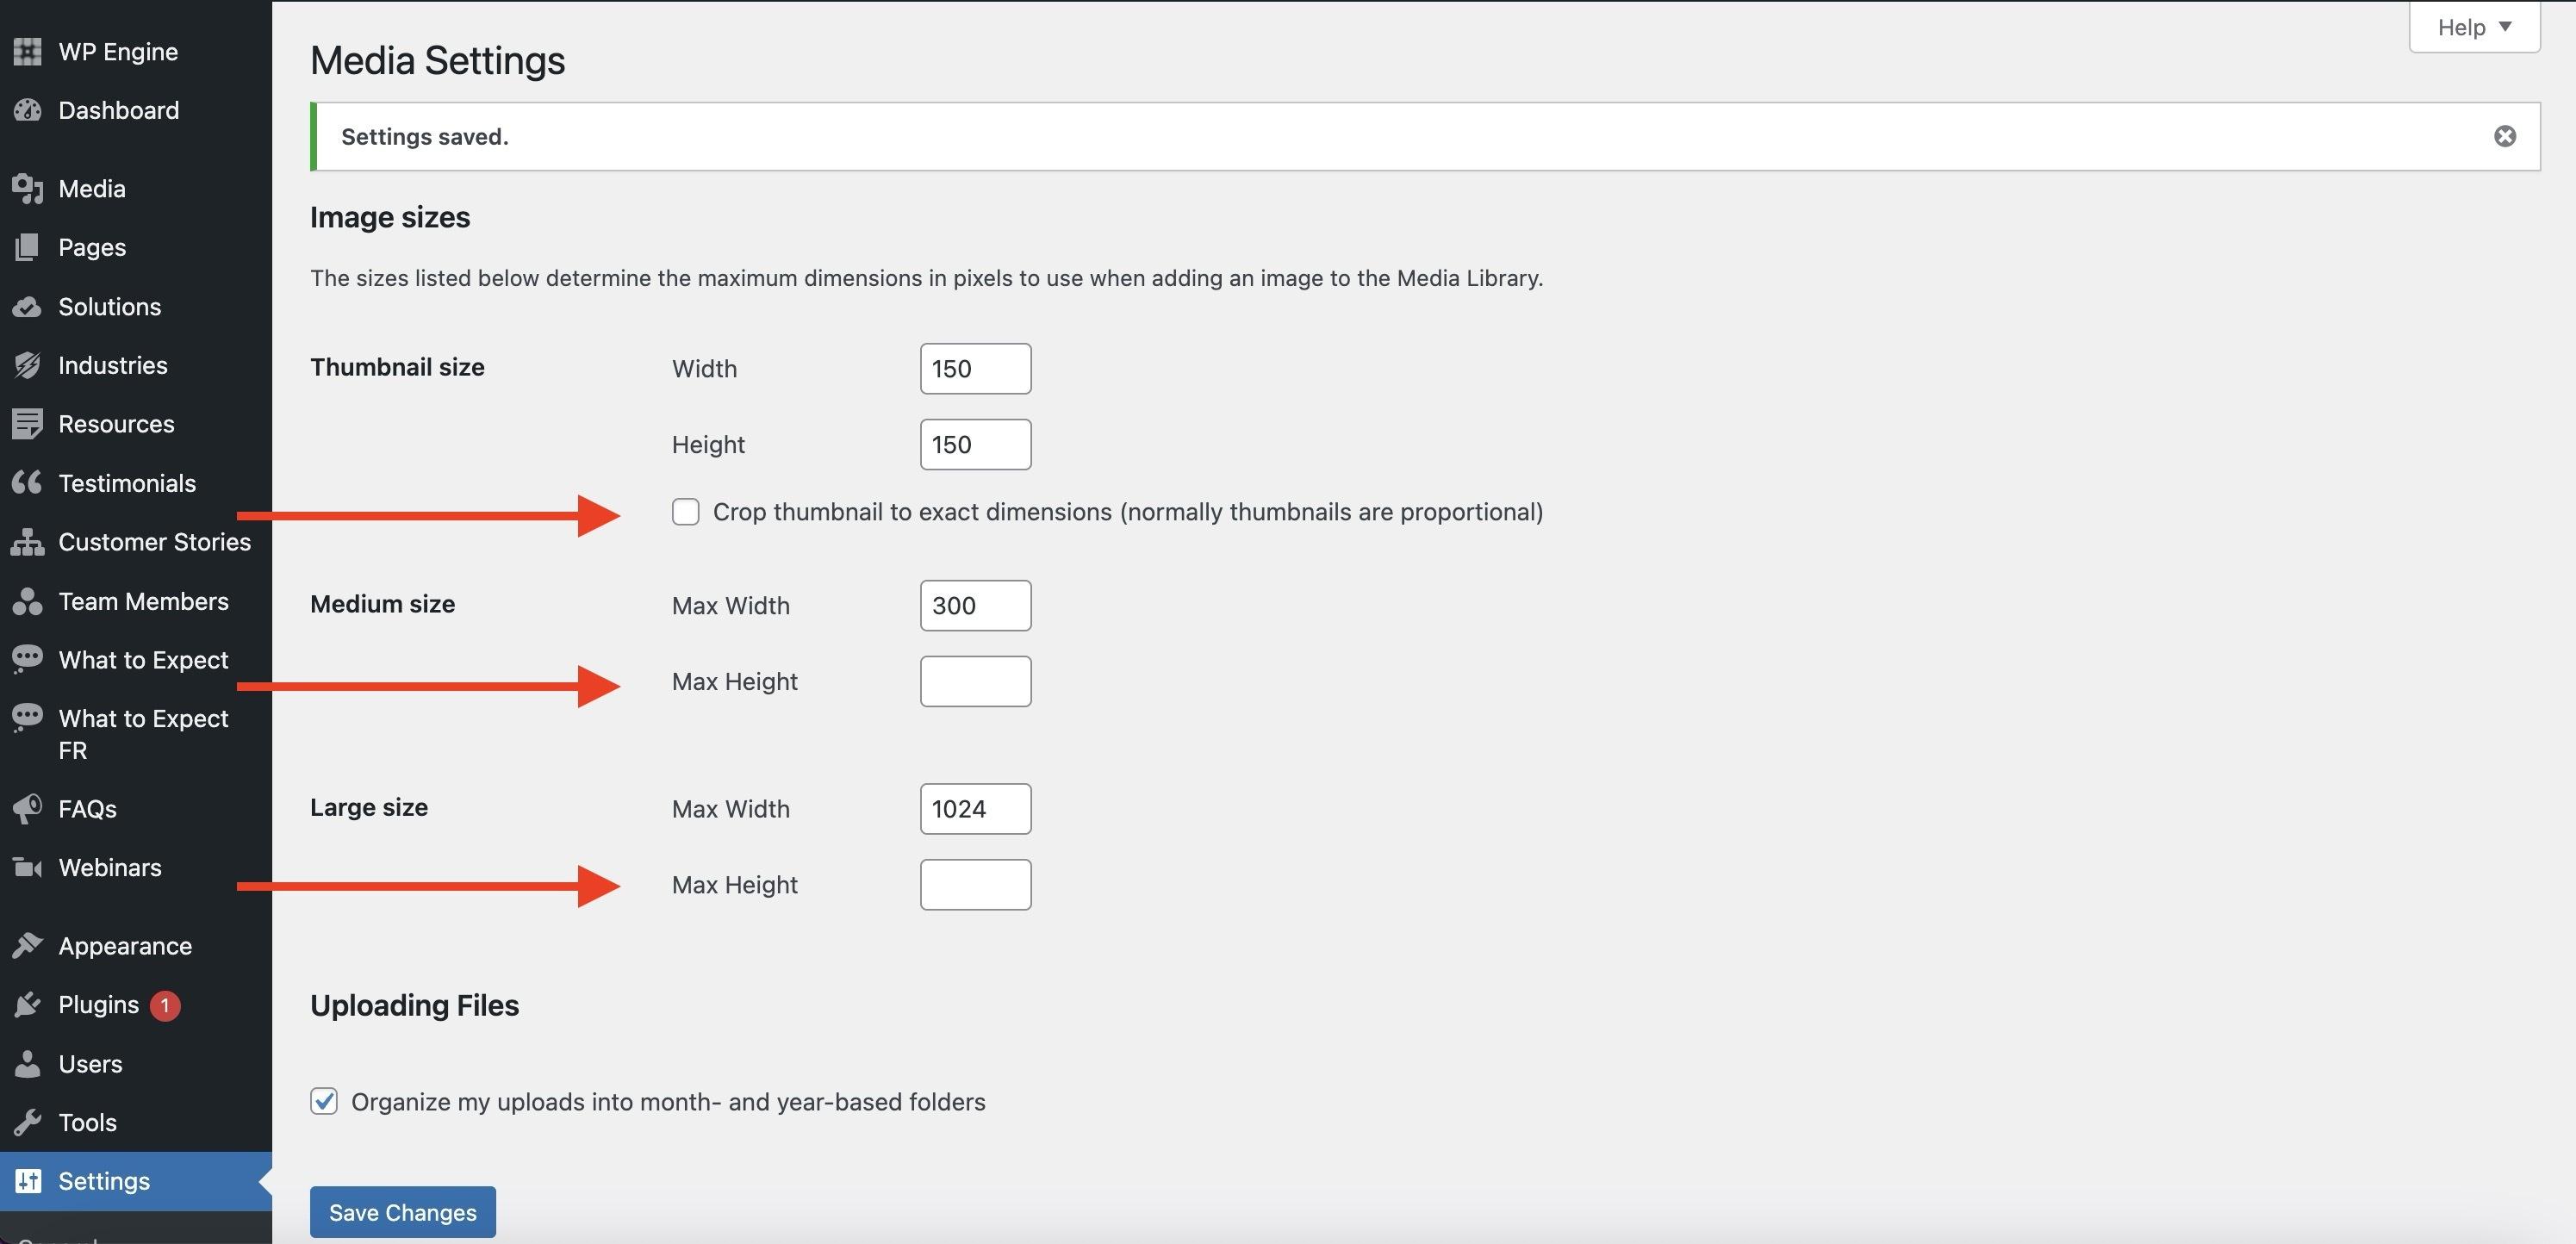Enable crop thumbnail to exact dimensions
Image resolution: width=2576 pixels, height=1244 pixels.
[x=685, y=512]
